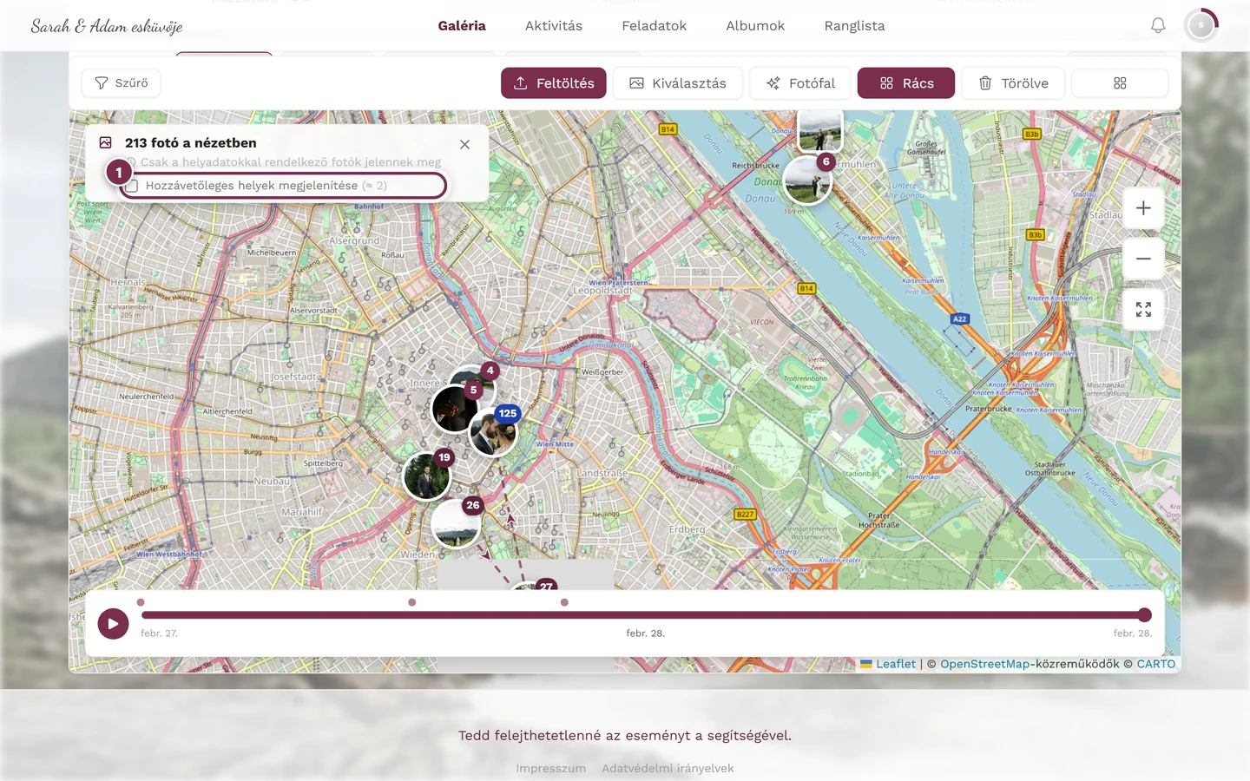This screenshot has height=781, width=1250.
Task: Open the 26-photo cluster marker
Action: 456,522
